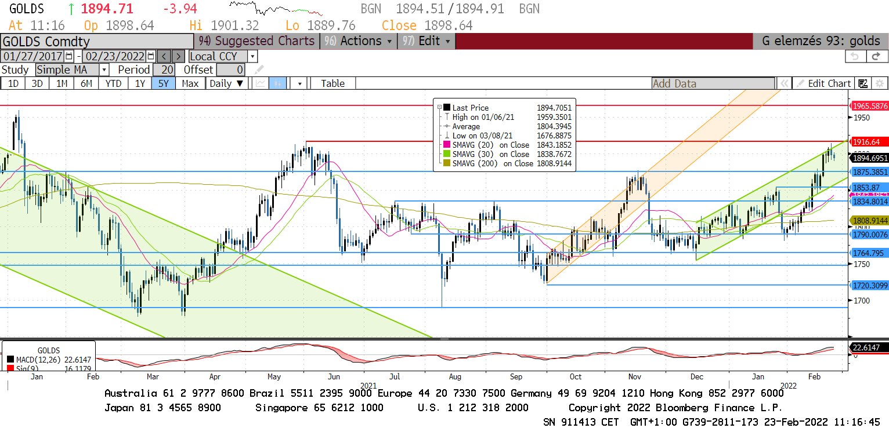This screenshot has height=439, width=889.
Task: Click the 1834.8014 price axis label
Action: pos(869,201)
